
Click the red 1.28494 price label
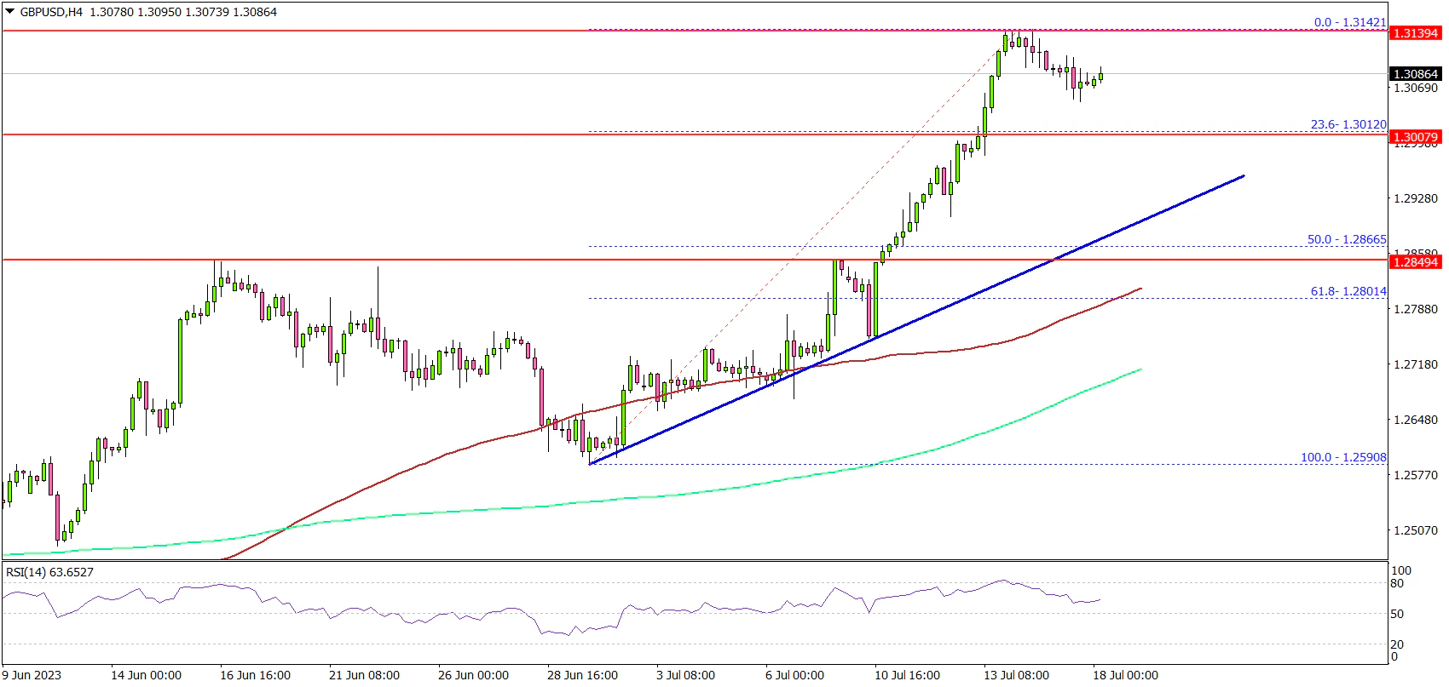coord(1415,262)
